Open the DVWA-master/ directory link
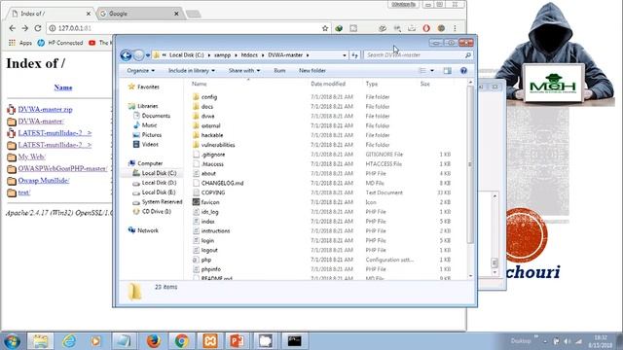This screenshot has height=350, width=623. click(x=41, y=121)
